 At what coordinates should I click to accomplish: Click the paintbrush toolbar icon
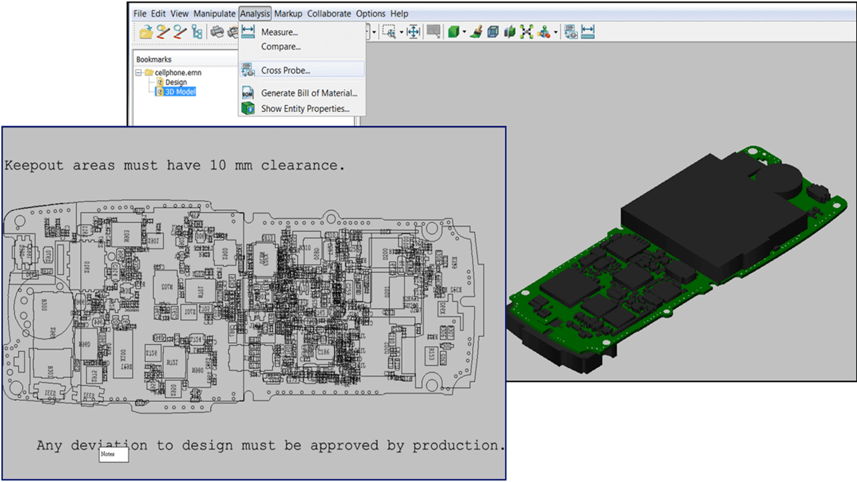click(x=476, y=31)
